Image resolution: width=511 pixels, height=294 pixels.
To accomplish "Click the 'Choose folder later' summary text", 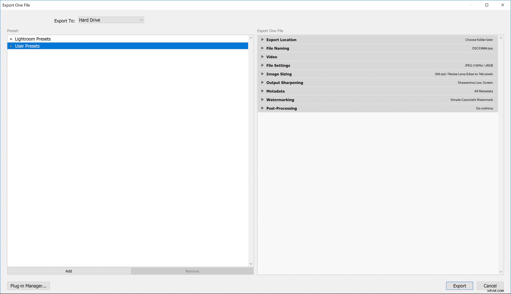I will 479,40.
